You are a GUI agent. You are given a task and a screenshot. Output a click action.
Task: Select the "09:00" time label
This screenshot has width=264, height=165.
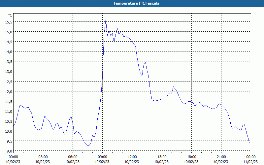[102, 157]
